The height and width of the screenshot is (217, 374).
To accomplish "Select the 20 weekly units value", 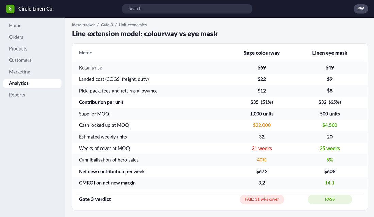I will coord(330,137).
